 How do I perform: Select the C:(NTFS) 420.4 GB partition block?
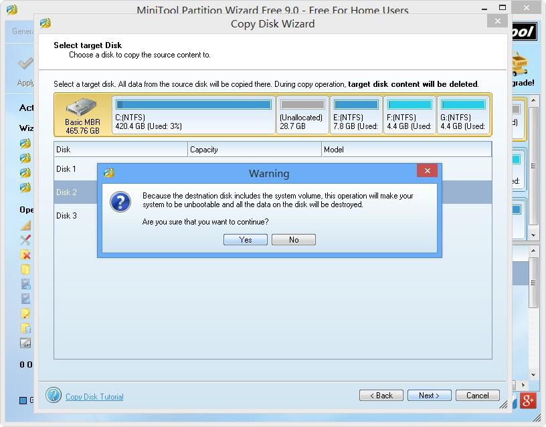193,115
